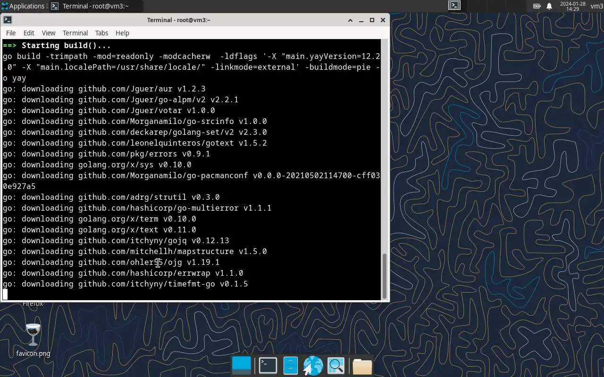Click the itchyny/gojq v0.12.13 line
Viewport: 604px width, 377px height.
tap(116, 240)
